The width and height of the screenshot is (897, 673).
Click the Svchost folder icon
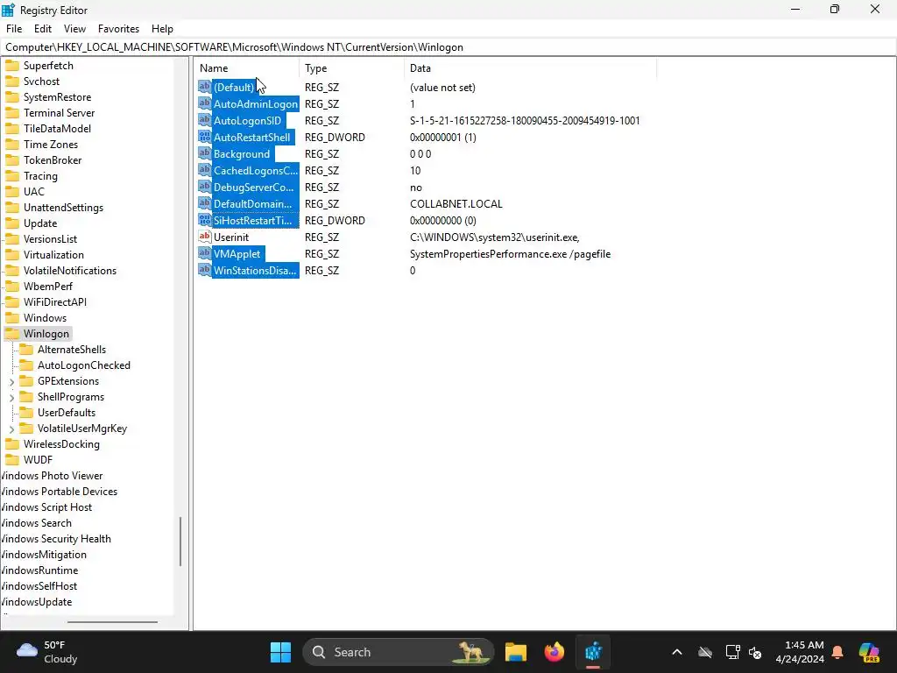[x=12, y=81]
